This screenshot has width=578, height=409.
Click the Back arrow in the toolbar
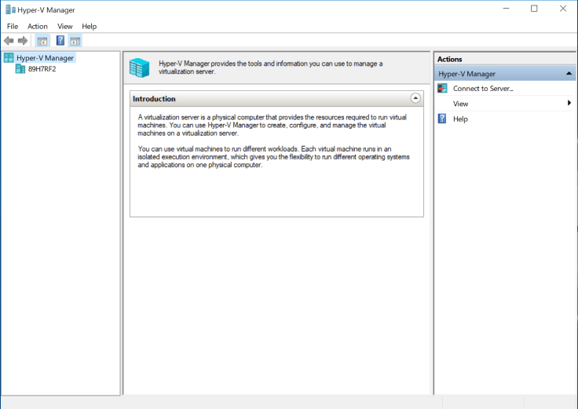click(9, 41)
